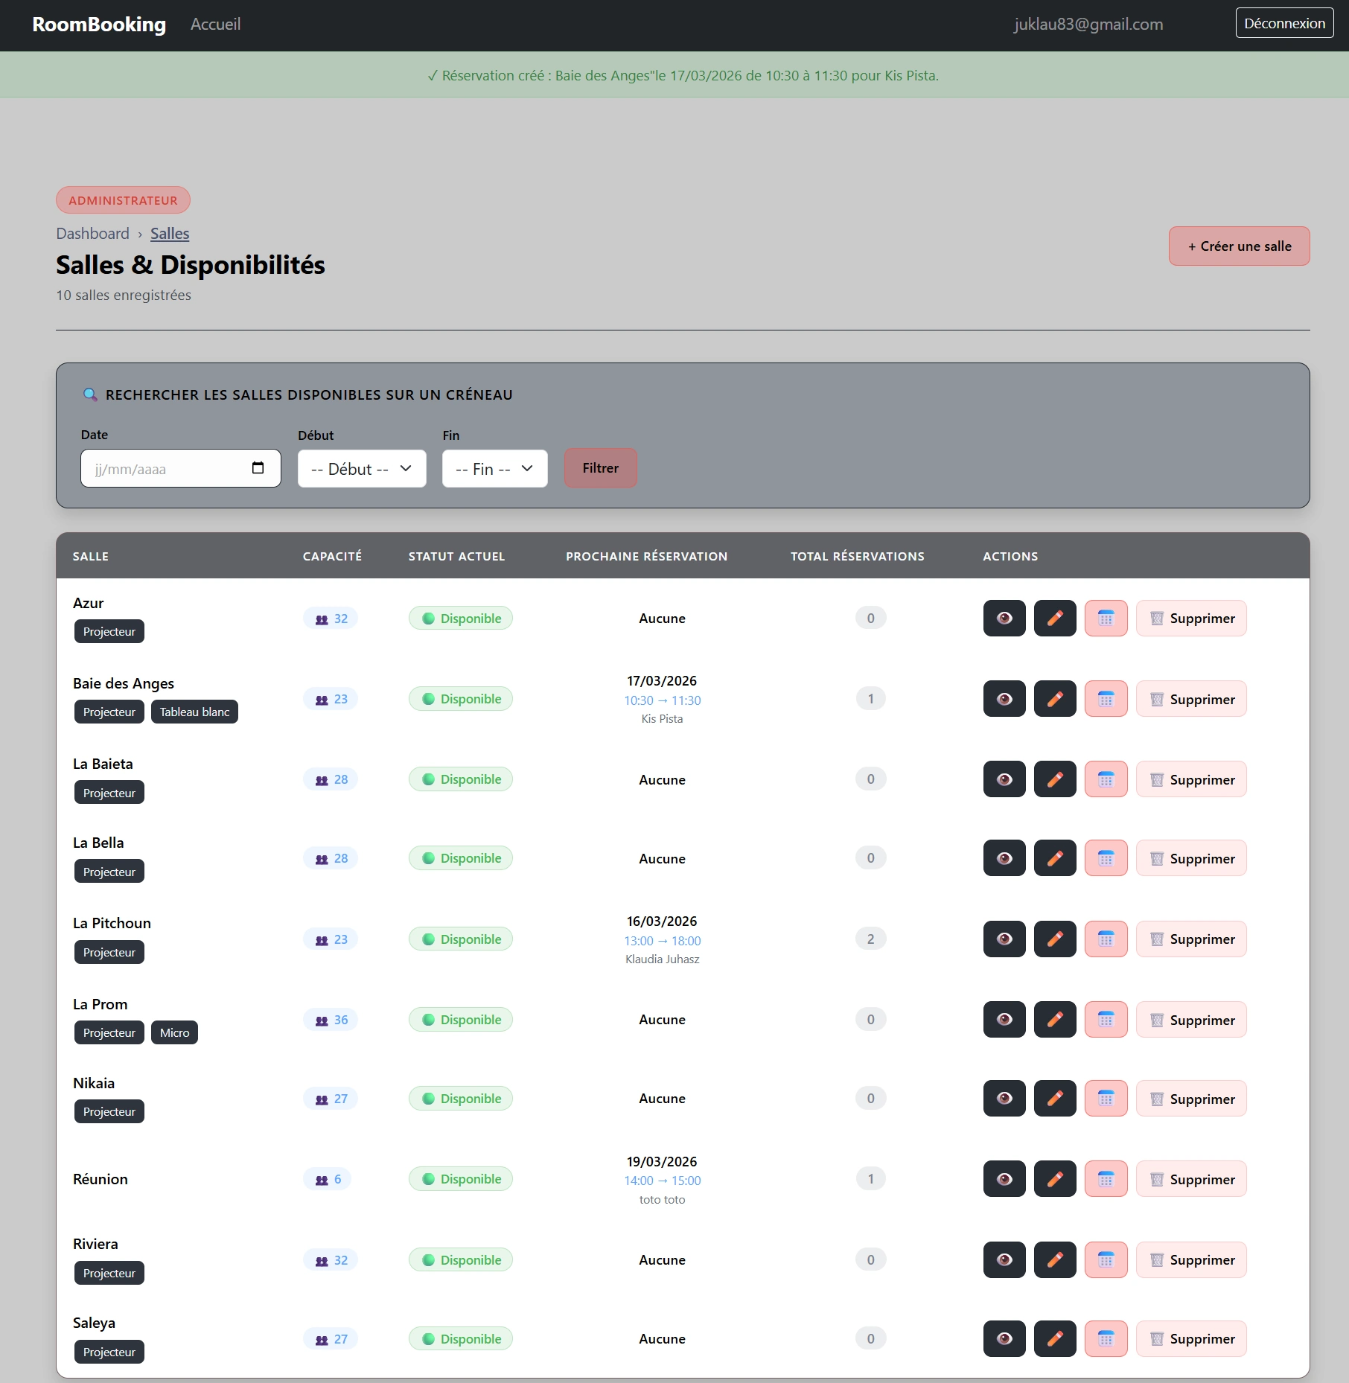
Task: Click pencil edit icon for La Prom
Action: click(1055, 1020)
